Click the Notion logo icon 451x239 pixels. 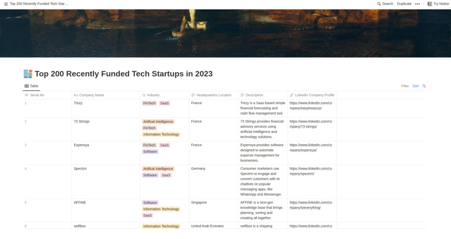coord(429,4)
